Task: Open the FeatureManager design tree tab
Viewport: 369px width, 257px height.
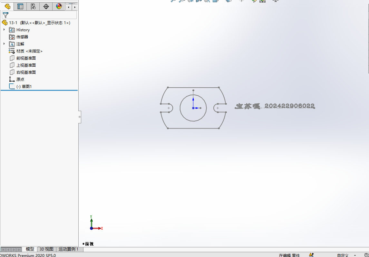Action: click(7, 6)
